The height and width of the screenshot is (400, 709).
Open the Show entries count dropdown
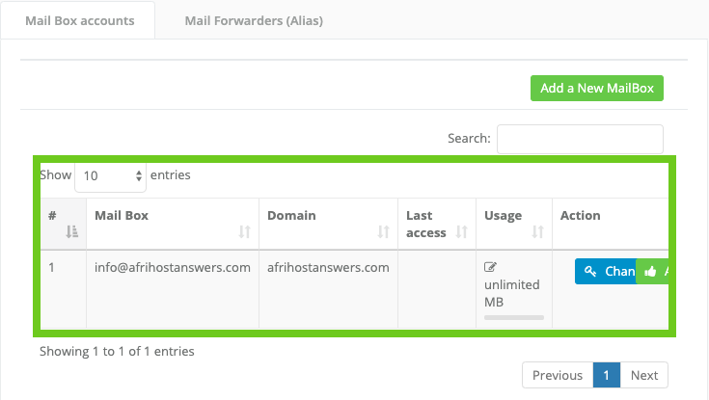pos(110,176)
